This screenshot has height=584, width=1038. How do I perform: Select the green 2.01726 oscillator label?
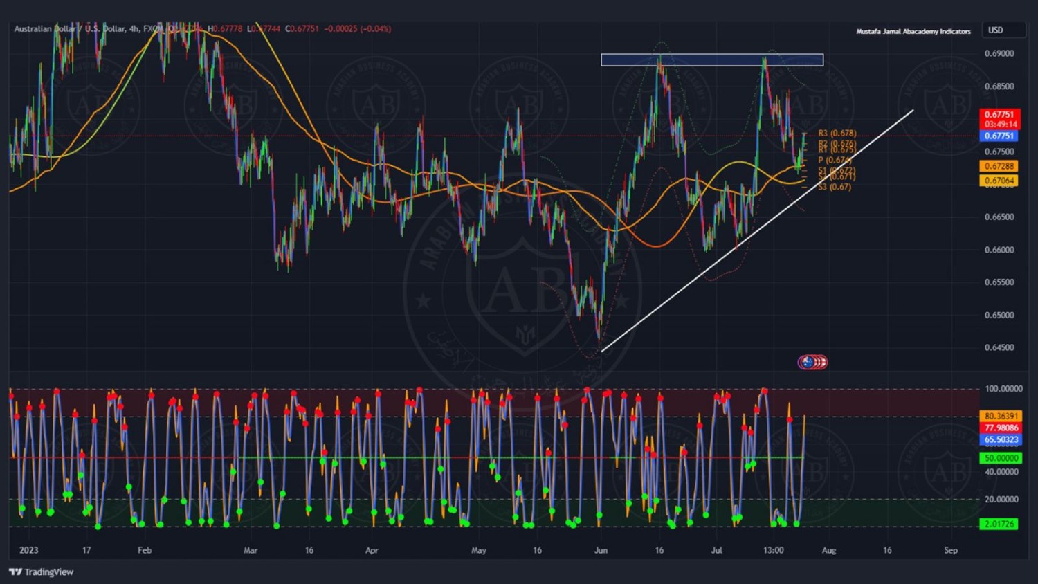click(x=1001, y=524)
